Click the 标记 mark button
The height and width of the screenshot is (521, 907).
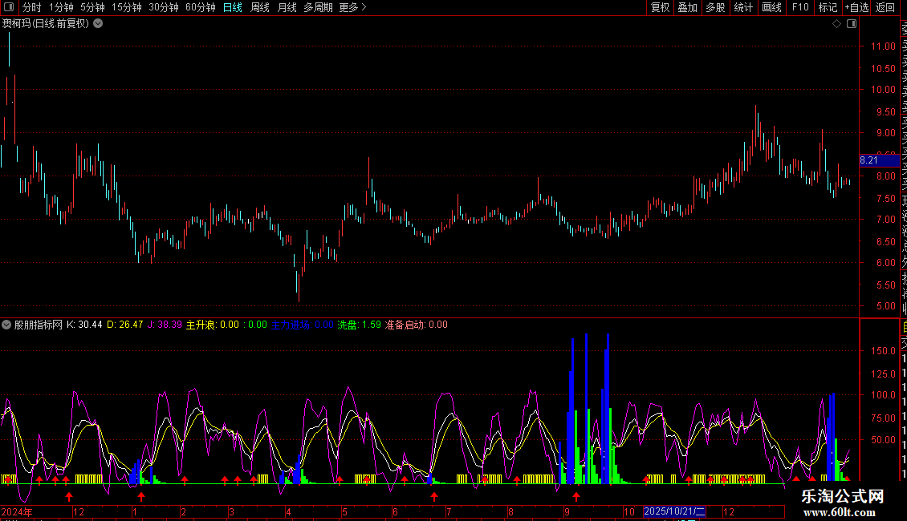pos(828,7)
